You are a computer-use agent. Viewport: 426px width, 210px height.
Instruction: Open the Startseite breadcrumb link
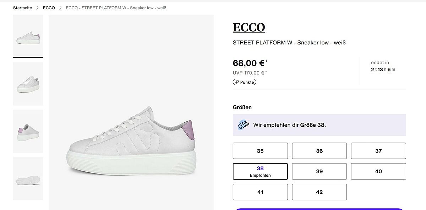22,8
